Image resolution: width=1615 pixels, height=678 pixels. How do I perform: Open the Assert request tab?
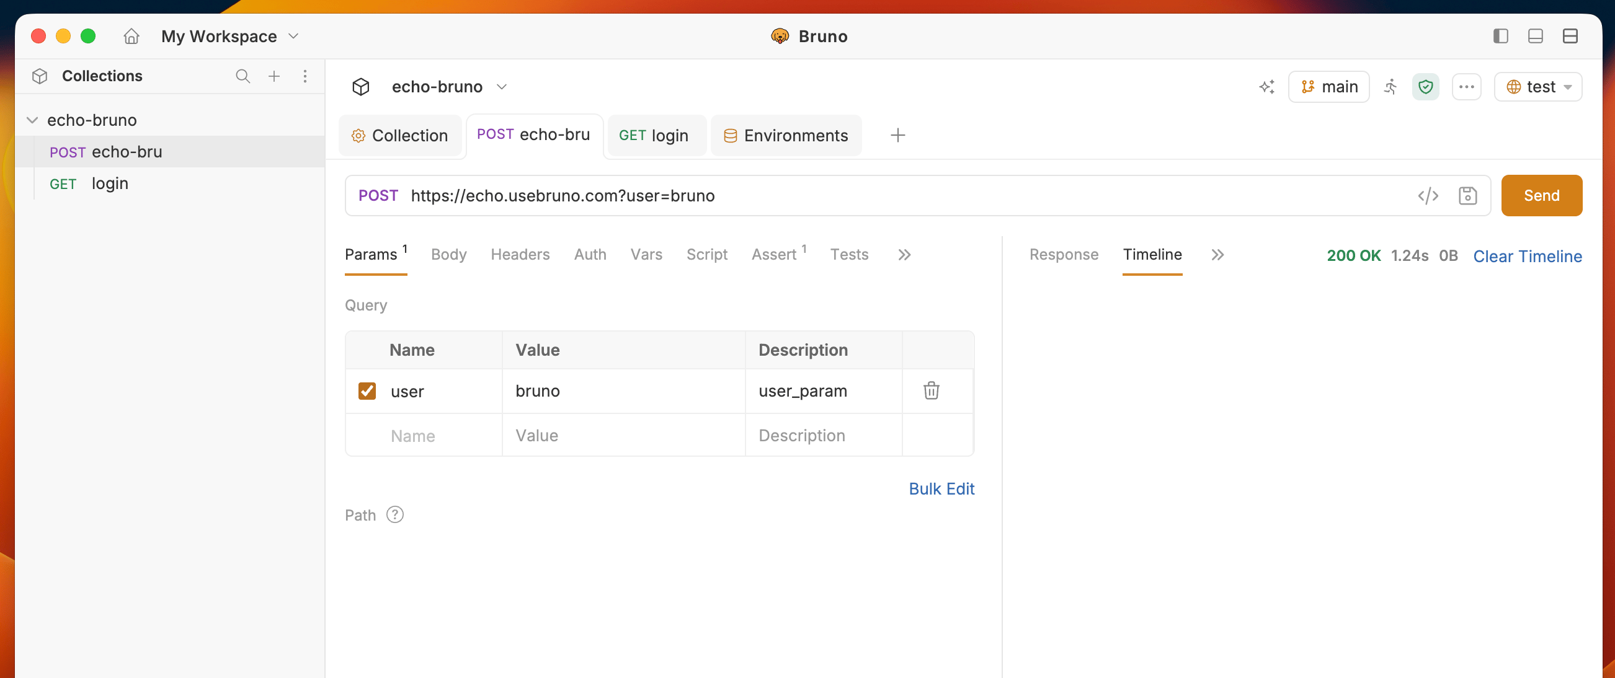tap(779, 255)
